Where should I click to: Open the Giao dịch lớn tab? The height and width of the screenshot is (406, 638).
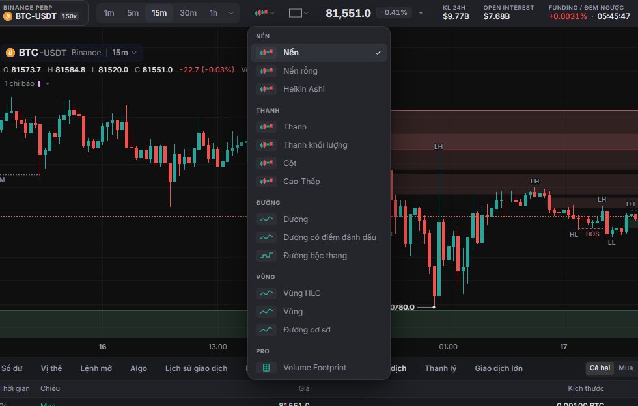(499, 368)
